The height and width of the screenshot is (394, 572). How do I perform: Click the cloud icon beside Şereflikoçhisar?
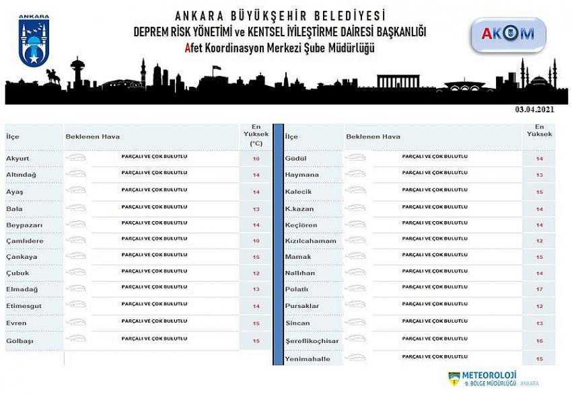click(355, 341)
